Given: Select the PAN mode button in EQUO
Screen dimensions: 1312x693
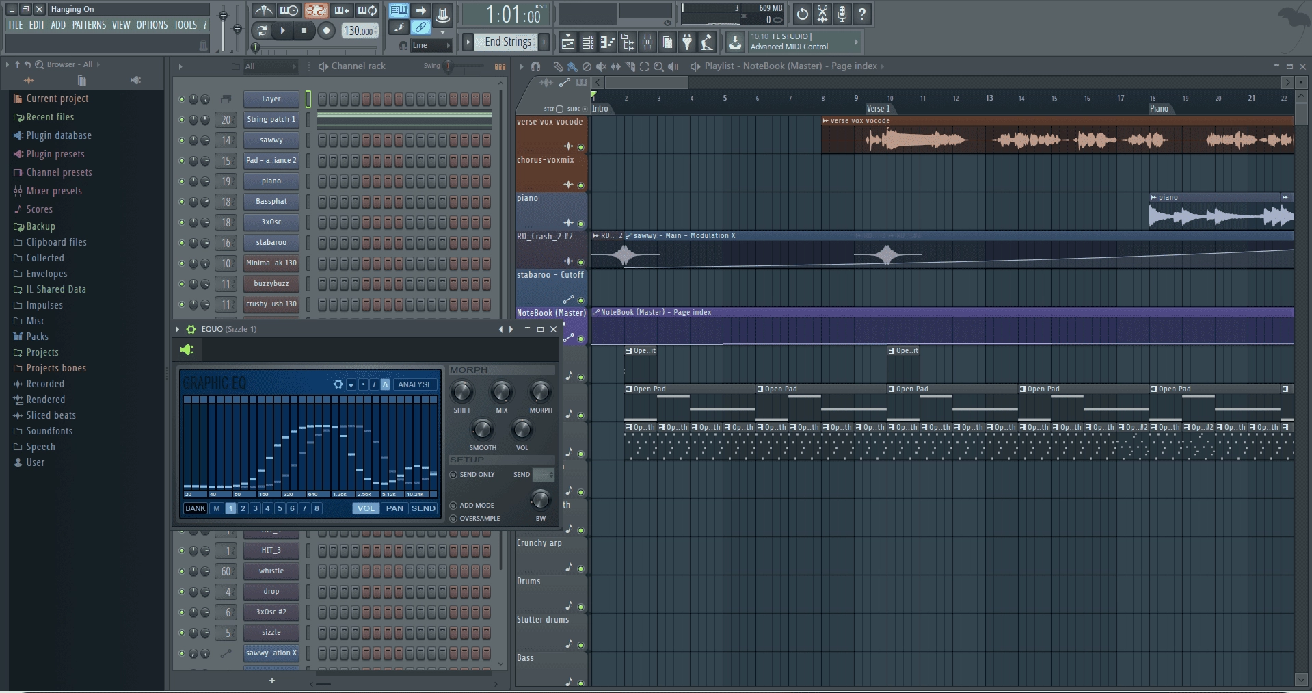Looking at the screenshot, I should [x=394, y=508].
